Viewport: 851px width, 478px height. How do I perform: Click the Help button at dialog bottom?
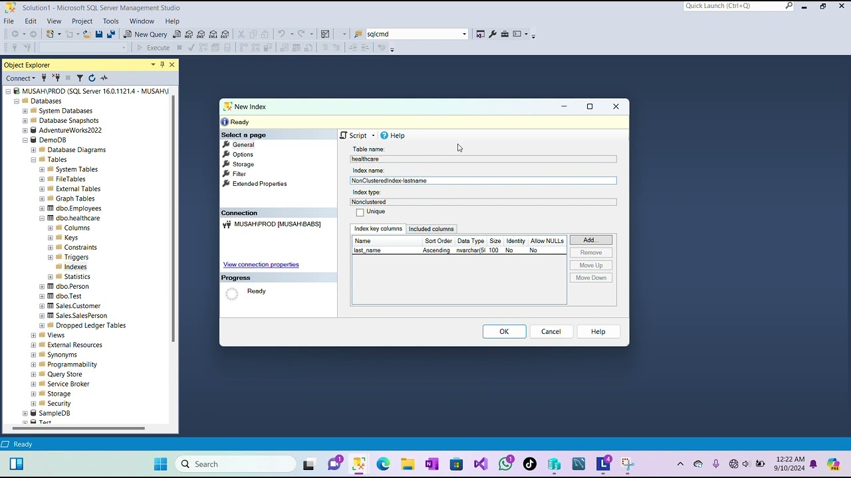(x=598, y=331)
